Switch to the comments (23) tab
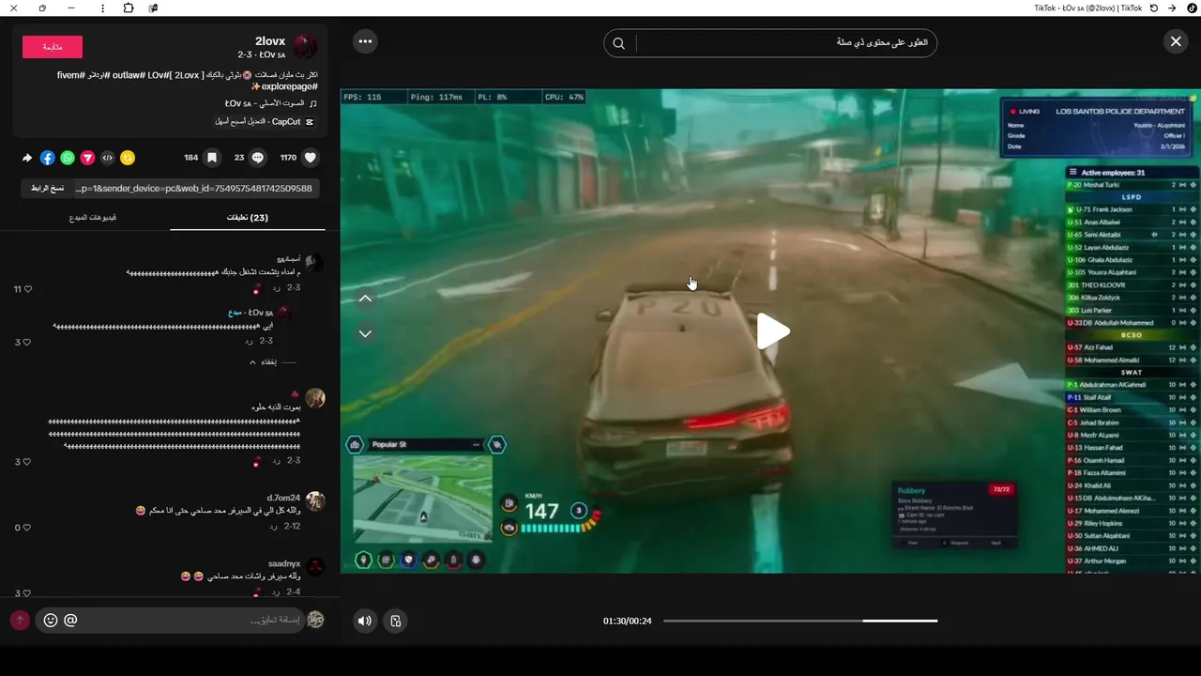Screen dimensions: 1201x676 coord(248,218)
